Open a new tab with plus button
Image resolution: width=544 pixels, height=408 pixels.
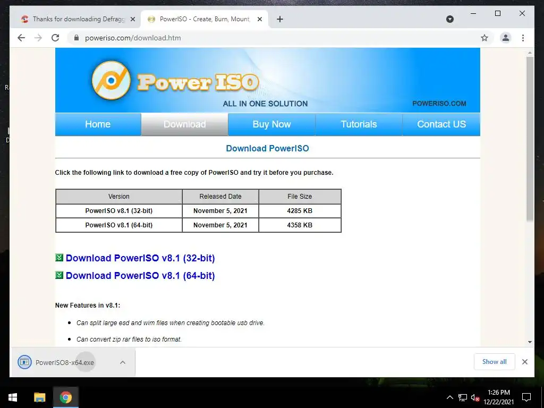(280, 19)
